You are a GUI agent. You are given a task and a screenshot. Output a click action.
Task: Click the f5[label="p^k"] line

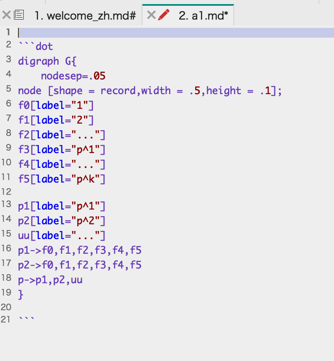pyautogui.click(x=61, y=178)
